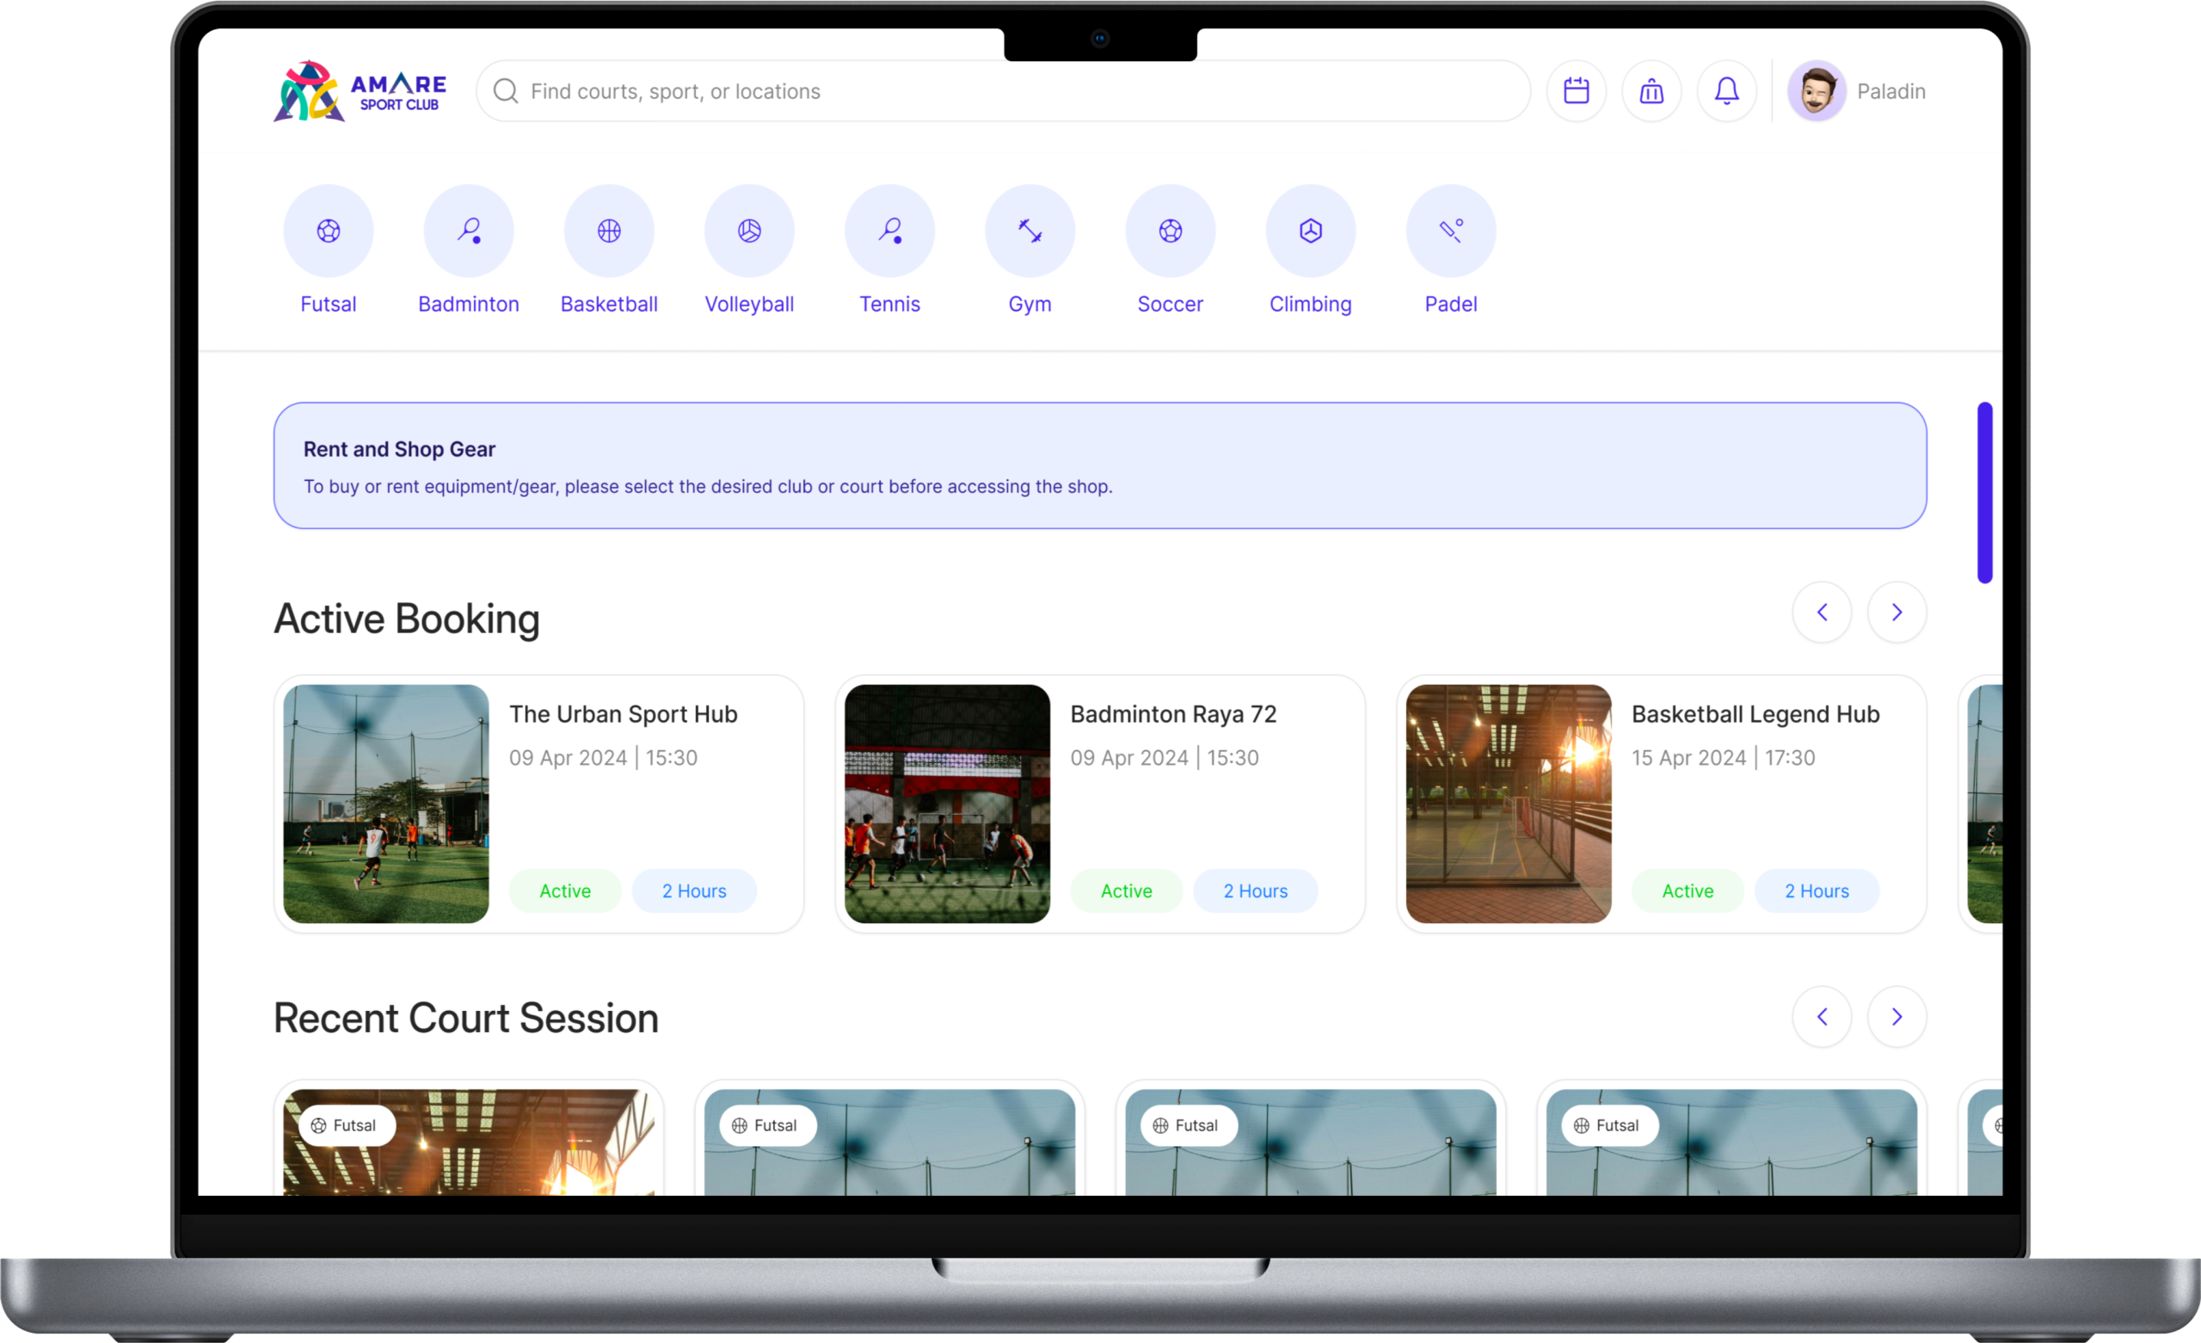Click the Active Booking heading
This screenshot has width=2201, height=1343.
[x=407, y=619]
